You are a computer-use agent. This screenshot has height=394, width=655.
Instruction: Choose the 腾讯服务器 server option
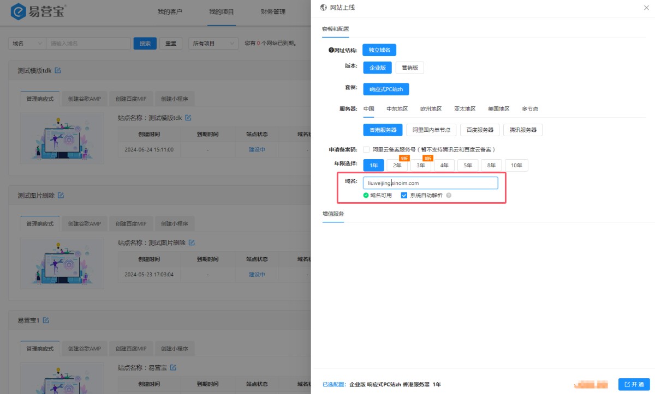coord(522,130)
